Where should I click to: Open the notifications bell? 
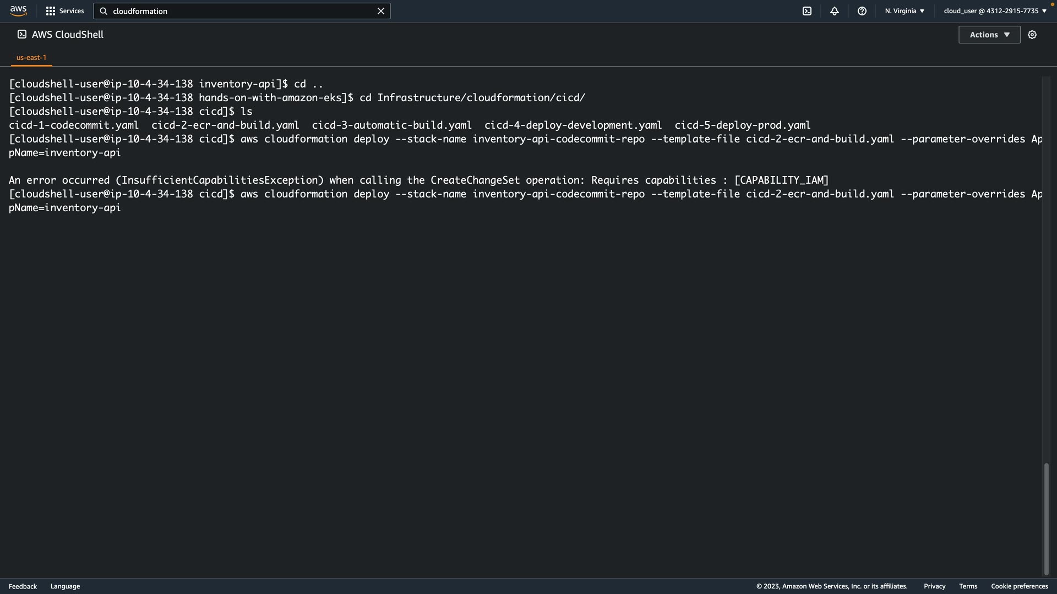(x=835, y=11)
